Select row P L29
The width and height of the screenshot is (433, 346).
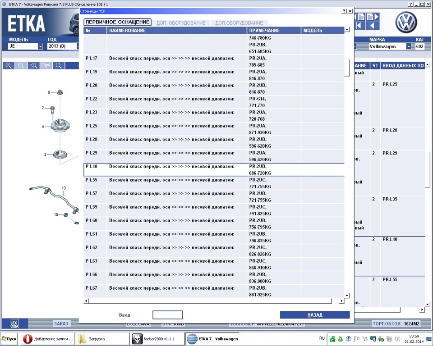click(x=214, y=156)
